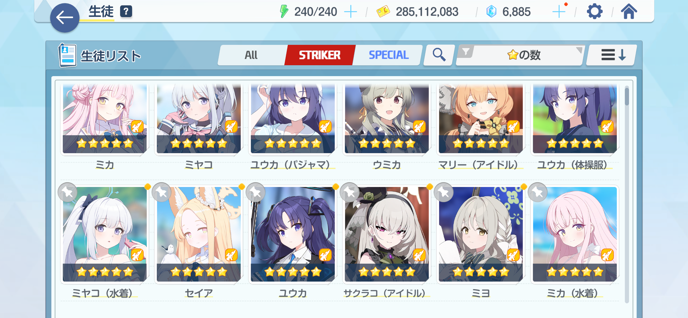The height and width of the screenshot is (318, 688).
Task: Go back using the arrow button
Action: [x=65, y=18]
